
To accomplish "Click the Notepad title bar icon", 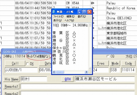I will pyautogui.click(x=54, y=12).
